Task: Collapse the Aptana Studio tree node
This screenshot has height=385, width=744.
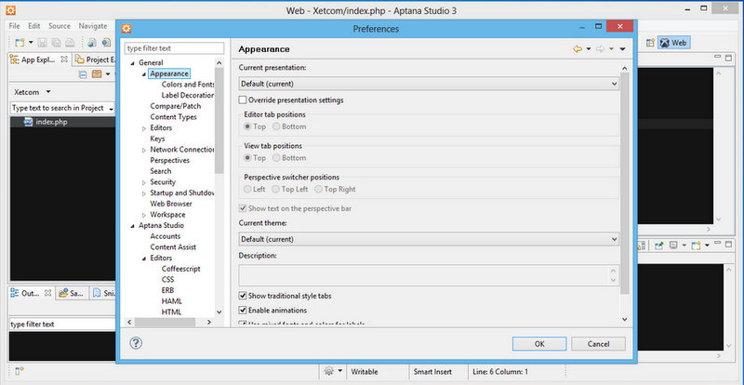Action: pos(132,226)
